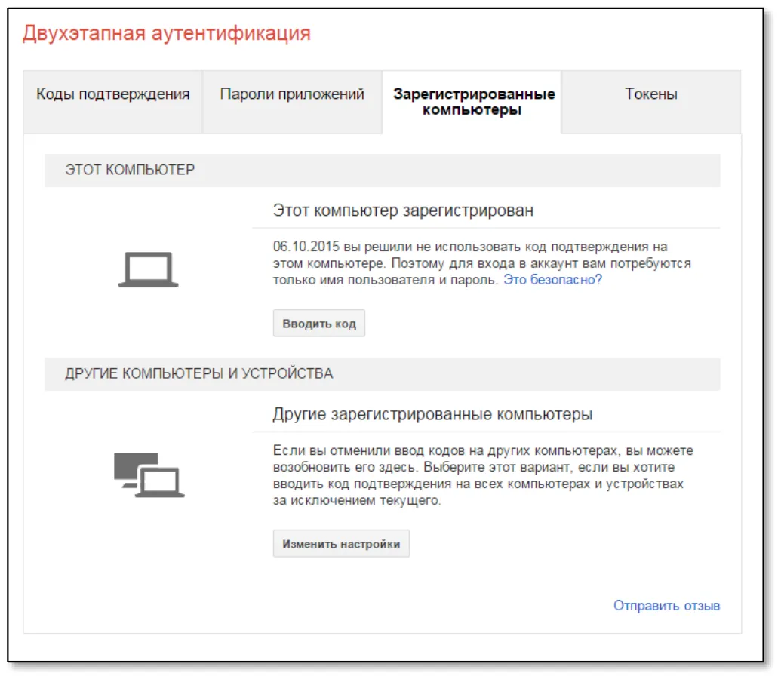
Task: Click the Другие зарегистрированные компьютеры heading
Action: point(432,414)
